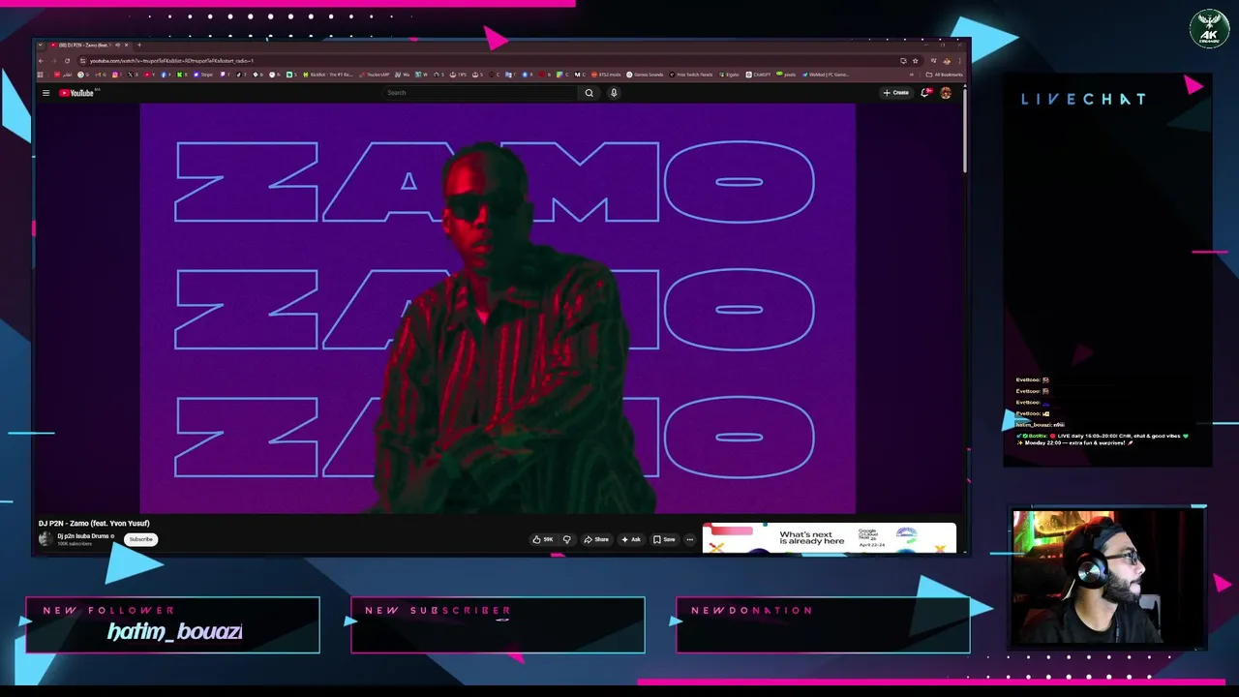Screen dimensions: 1239x697
Task: Click the NEW DONATION panel label
Action: pyautogui.click(x=752, y=611)
